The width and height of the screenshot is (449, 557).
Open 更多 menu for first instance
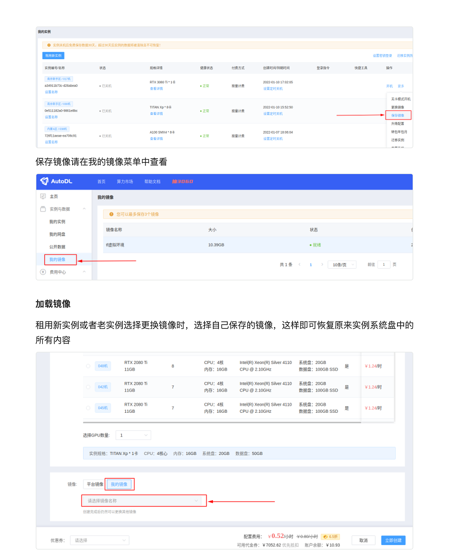coord(401,86)
